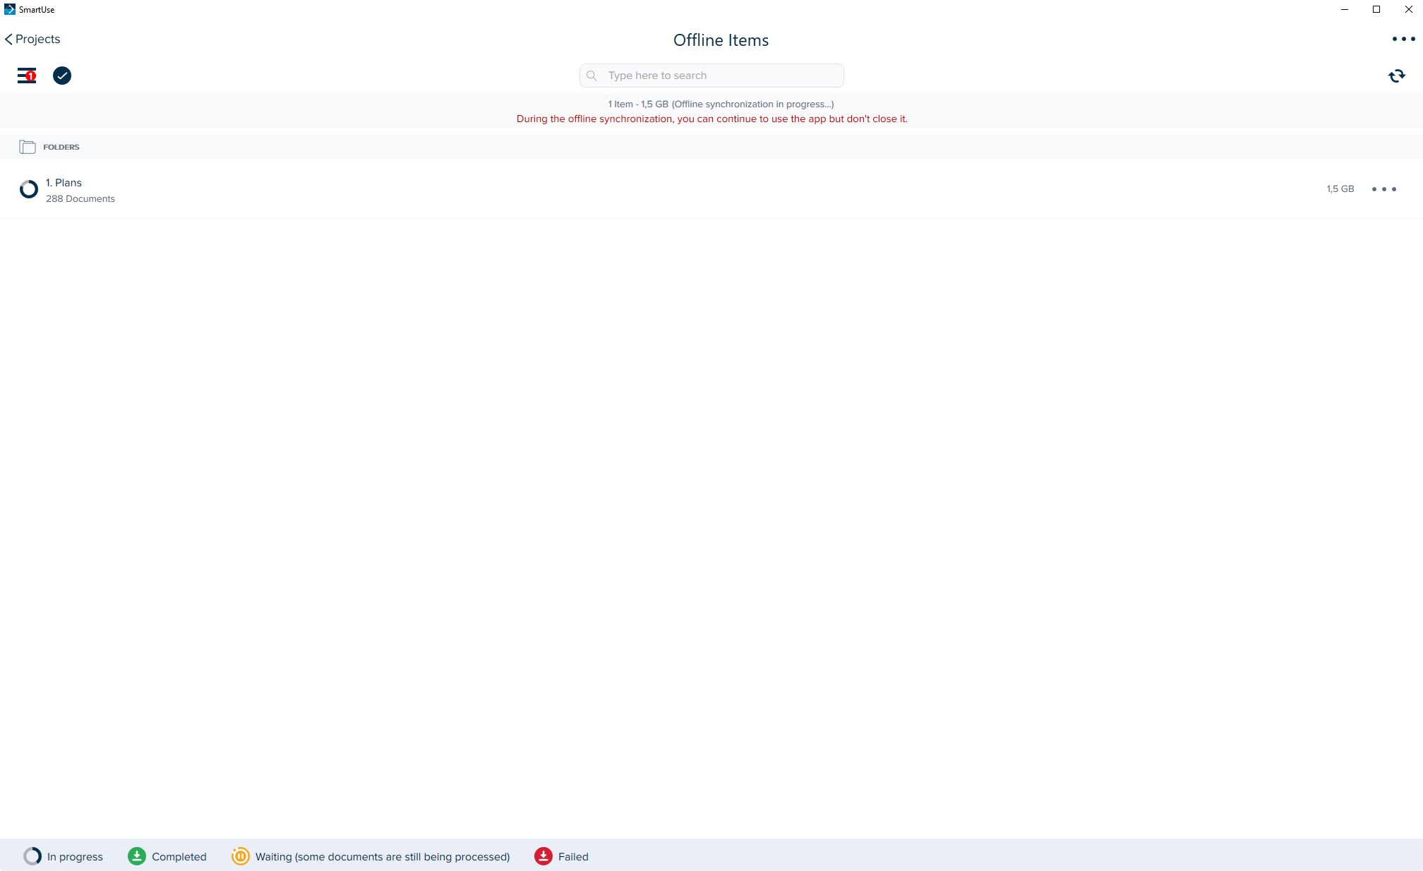
Task: Click the refresh/sync icon top right
Action: pyautogui.click(x=1397, y=76)
